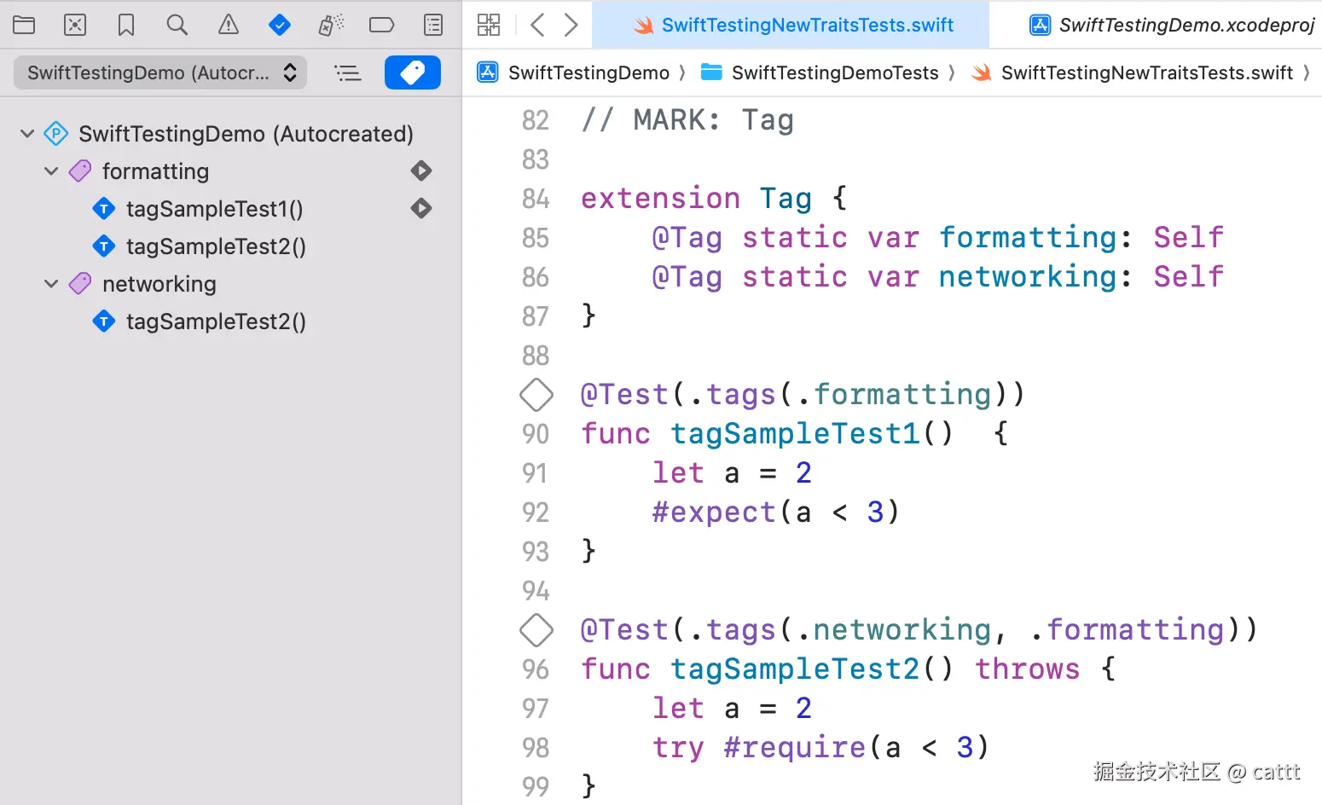Select the formatting tag row
Viewport: 1322px width, 805px height.
tap(230, 171)
